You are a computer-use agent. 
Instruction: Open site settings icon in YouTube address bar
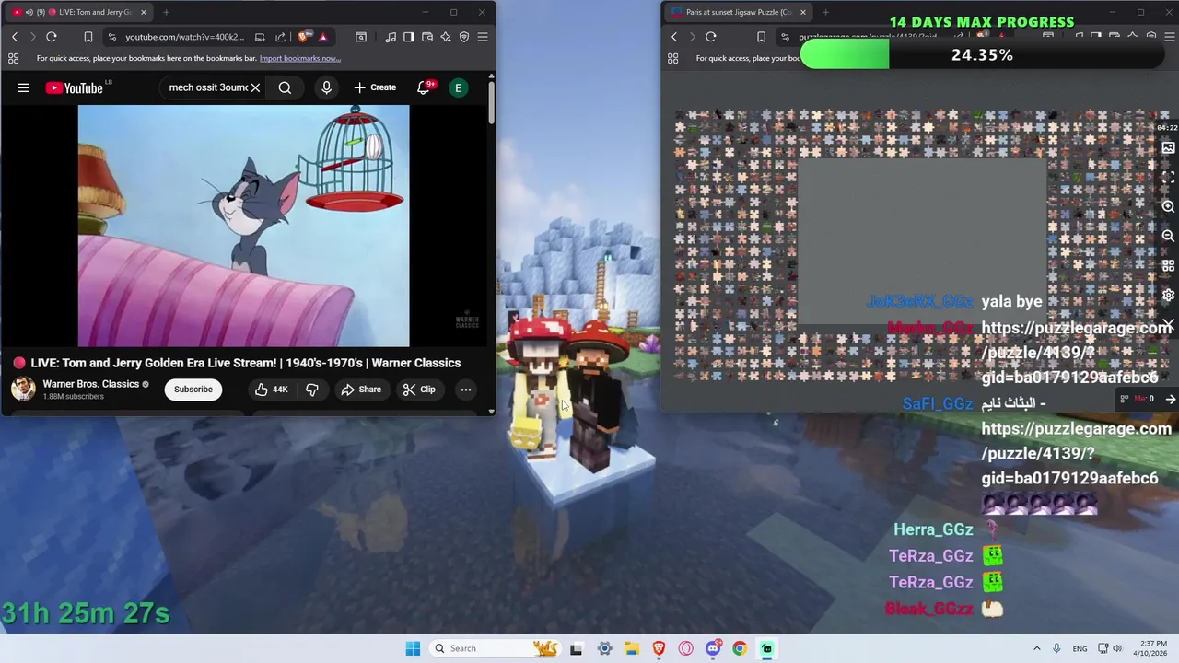(111, 37)
